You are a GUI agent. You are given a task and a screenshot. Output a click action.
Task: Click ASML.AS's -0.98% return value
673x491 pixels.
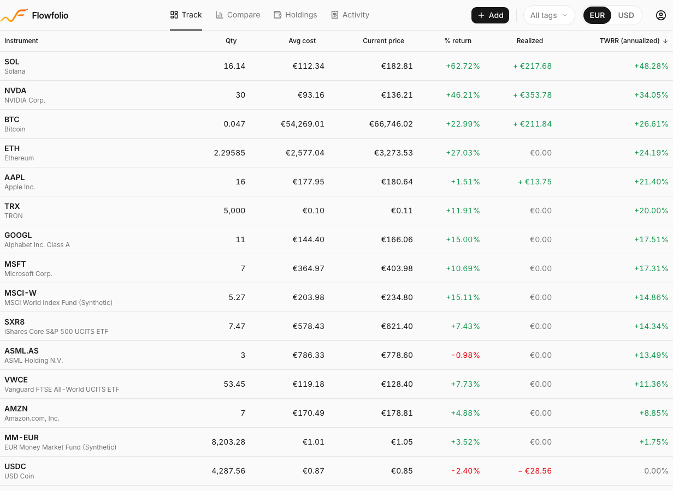pos(465,355)
